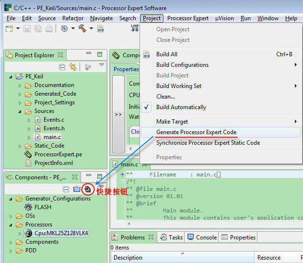Click the New file toolbar icon
Viewport: 303px width, 263px height.
point(9,28)
